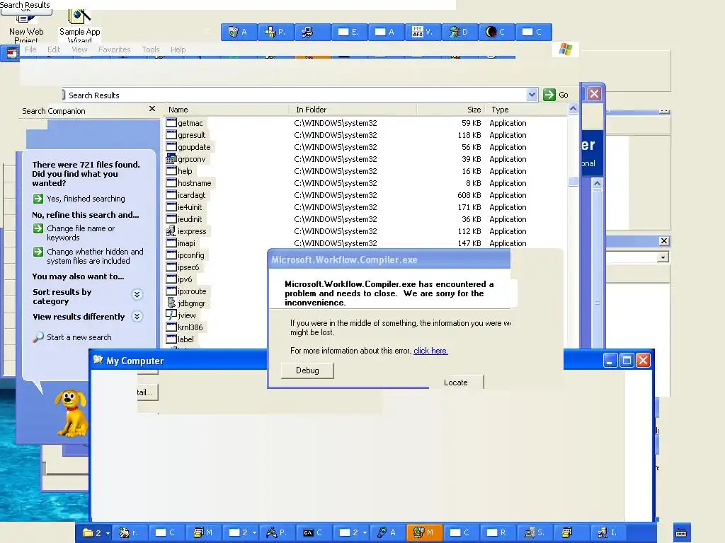
Task: Open the File menu
Action: point(30,49)
